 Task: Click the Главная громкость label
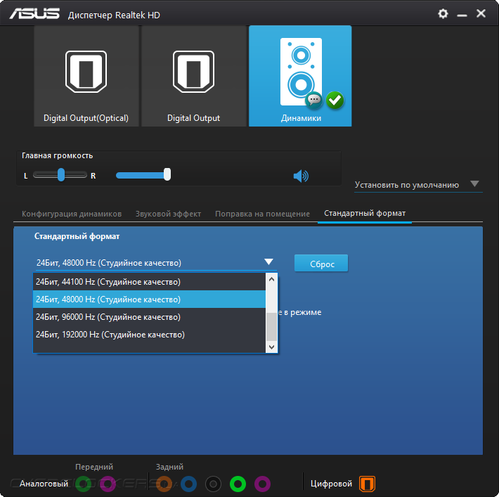[x=58, y=155]
